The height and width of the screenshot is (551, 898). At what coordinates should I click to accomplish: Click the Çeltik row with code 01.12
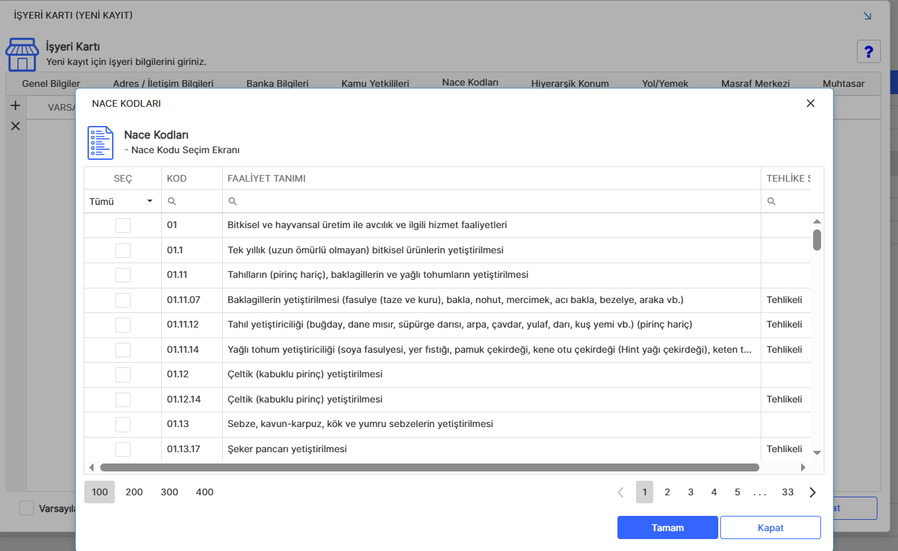447,375
